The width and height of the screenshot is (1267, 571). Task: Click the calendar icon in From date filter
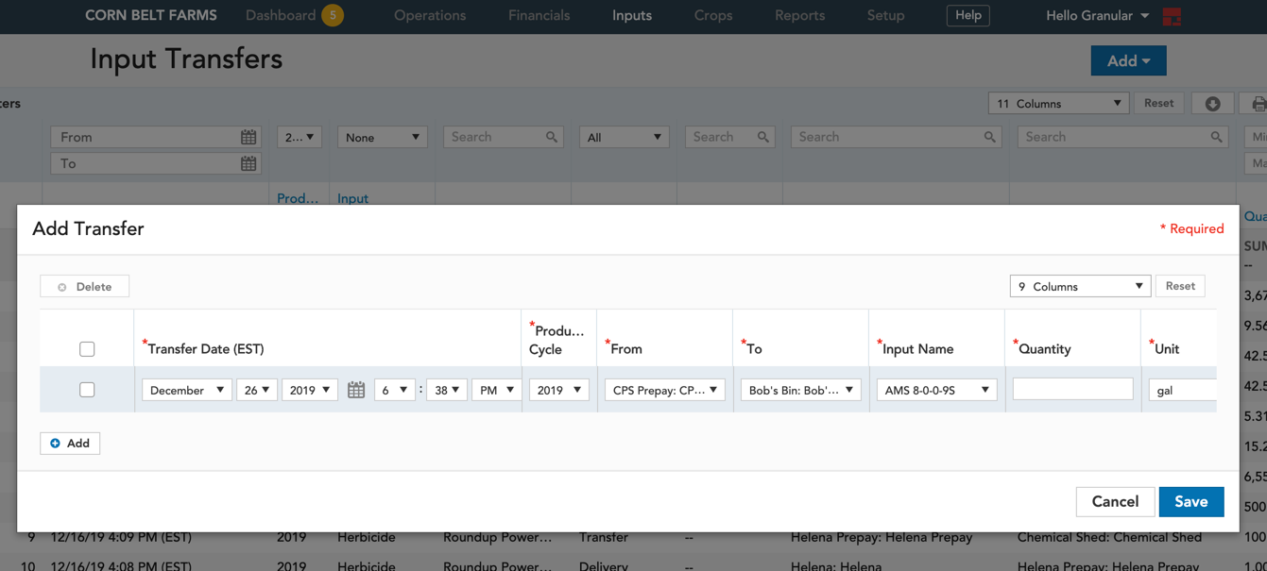click(248, 138)
